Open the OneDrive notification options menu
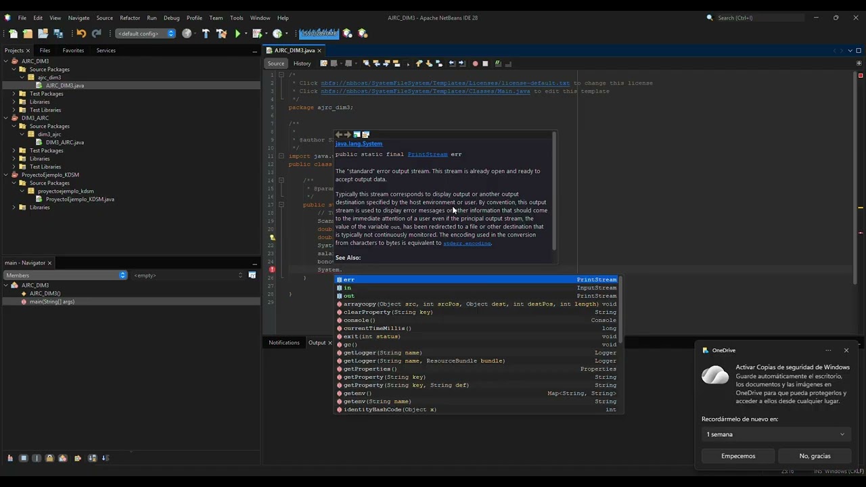 click(x=828, y=350)
